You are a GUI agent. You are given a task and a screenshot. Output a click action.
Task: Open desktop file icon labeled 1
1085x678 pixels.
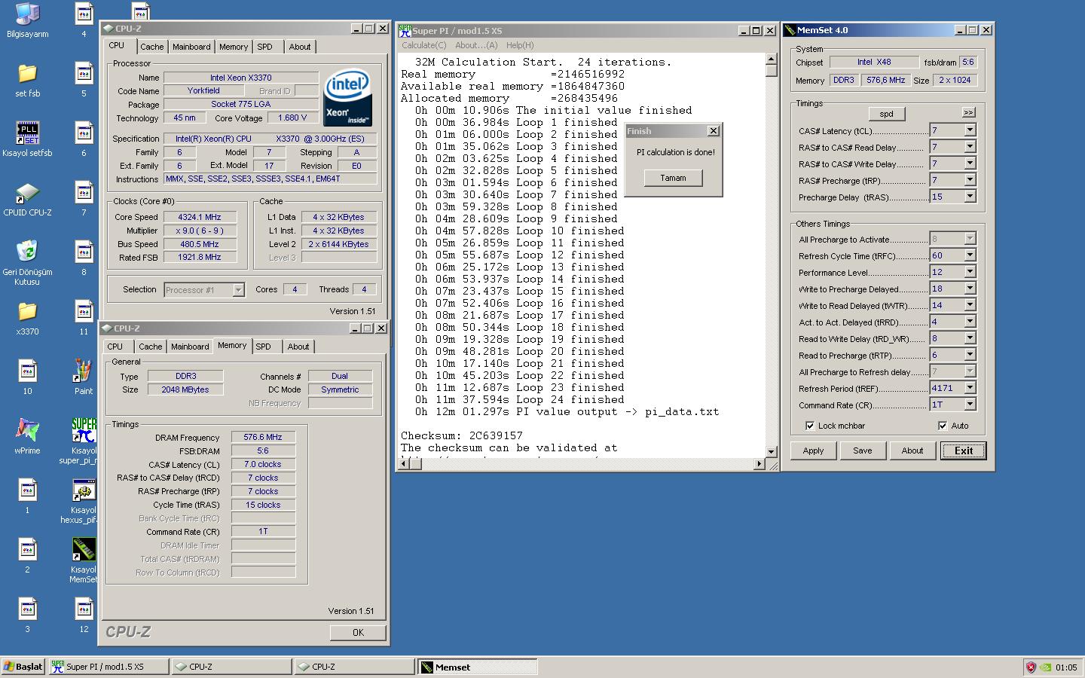pos(27,496)
